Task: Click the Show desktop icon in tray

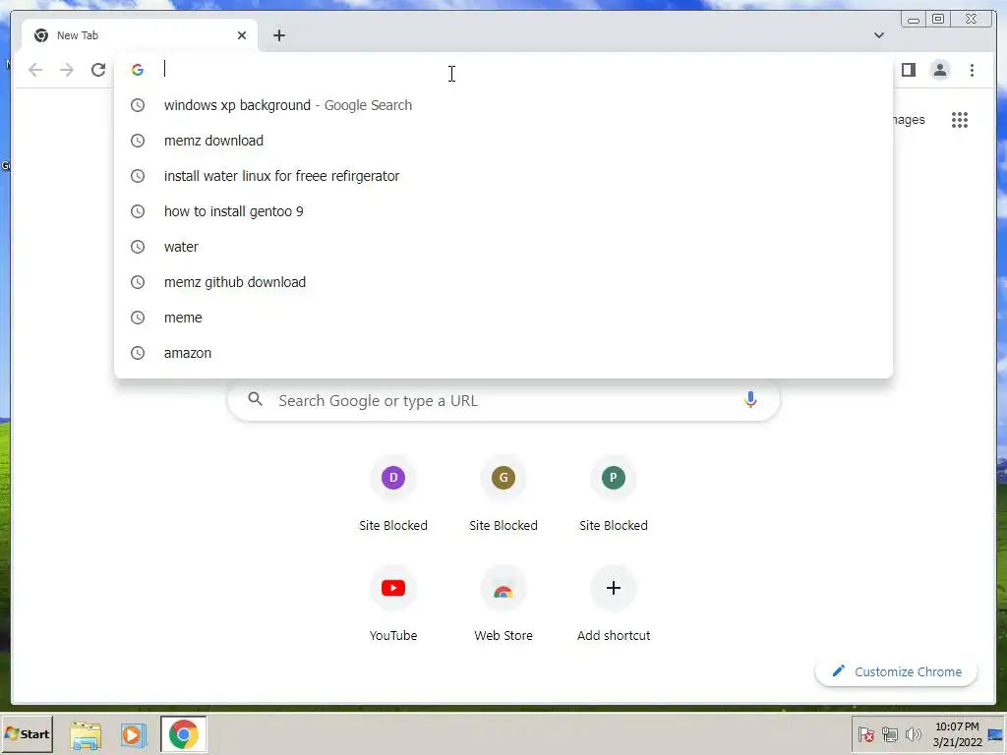Action: tap(995, 734)
